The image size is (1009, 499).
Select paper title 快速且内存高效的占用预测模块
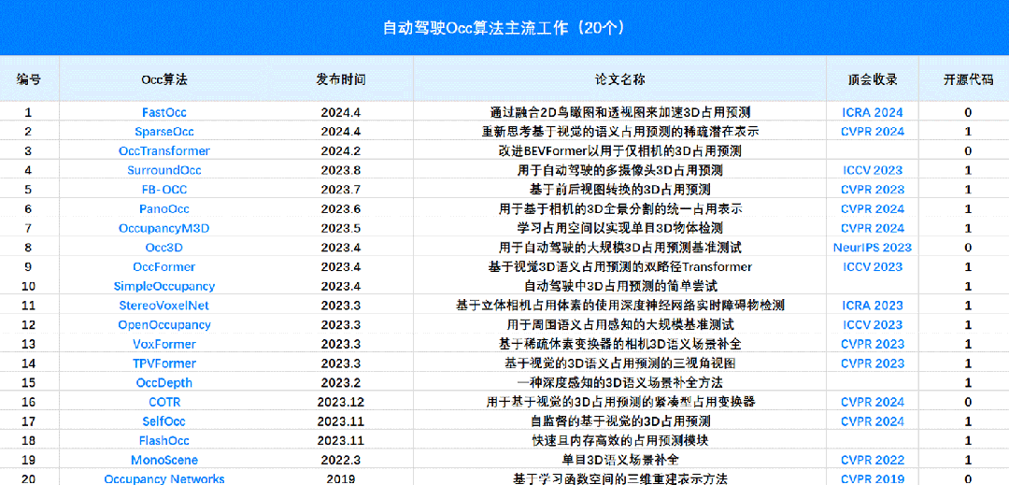(620, 441)
